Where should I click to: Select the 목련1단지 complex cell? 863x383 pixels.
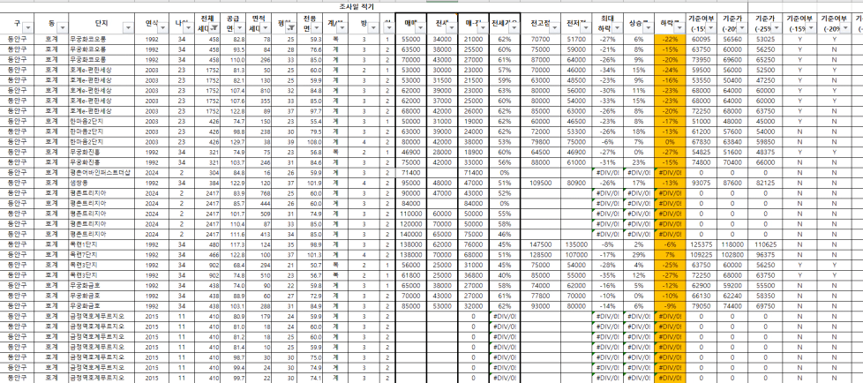pyautogui.click(x=101, y=244)
